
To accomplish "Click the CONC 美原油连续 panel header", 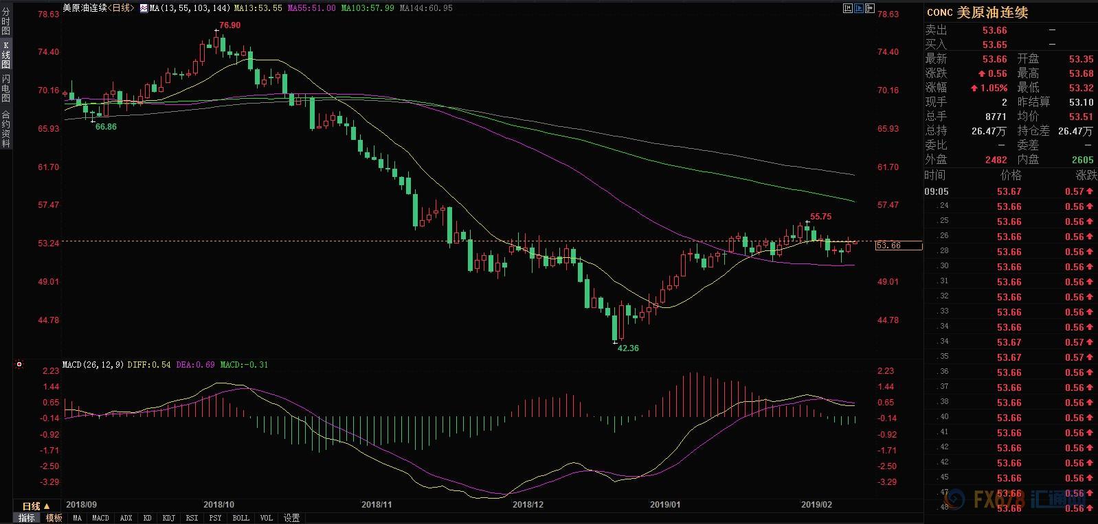I will (977, 12).
